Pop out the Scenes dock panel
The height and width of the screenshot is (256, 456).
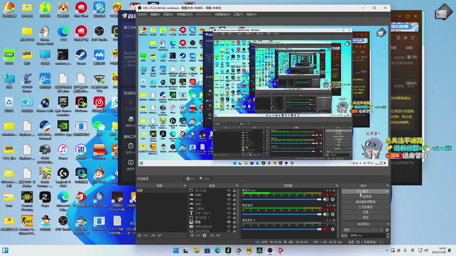pos(185,185)
